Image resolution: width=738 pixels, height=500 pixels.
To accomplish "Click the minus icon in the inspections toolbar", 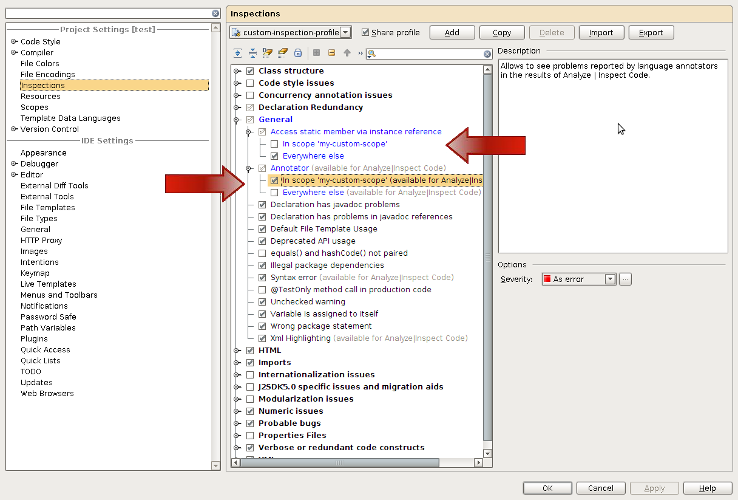I will [x=331, y=53].
